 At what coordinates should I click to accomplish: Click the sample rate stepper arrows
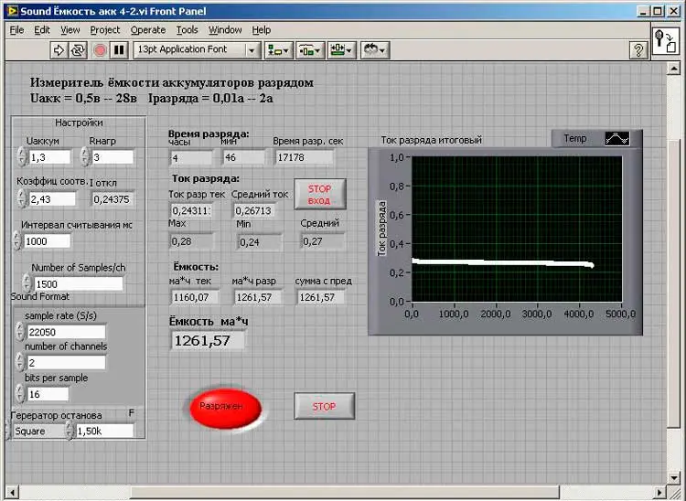[19, 332]
